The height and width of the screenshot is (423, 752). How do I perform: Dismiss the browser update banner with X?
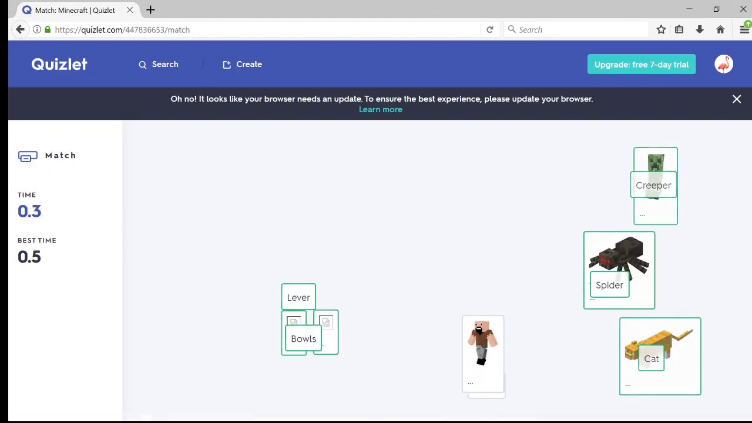[737, 99]
